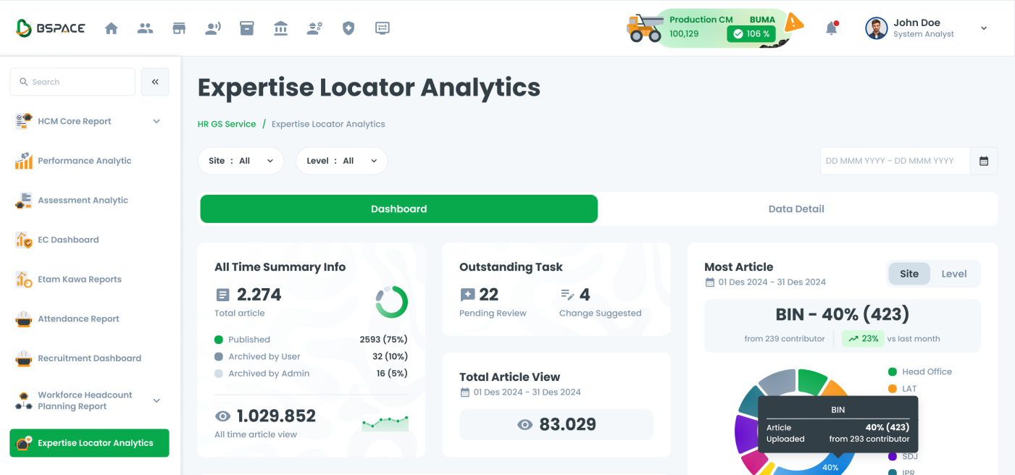The width and height of the screenshot is (1015, 475).
Task: Select the Dashboard tab
Action: click(398, 209)
